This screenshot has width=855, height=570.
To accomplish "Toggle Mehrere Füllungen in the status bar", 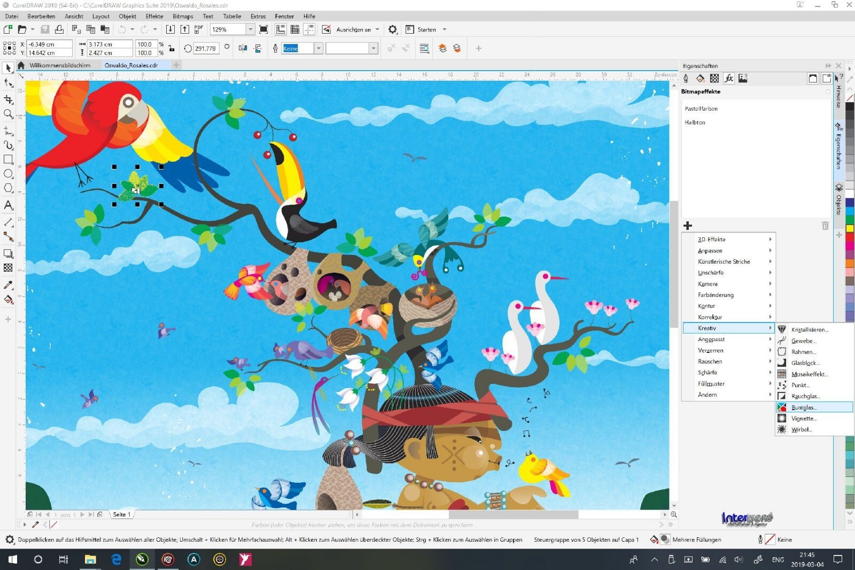I will (665, 540).
